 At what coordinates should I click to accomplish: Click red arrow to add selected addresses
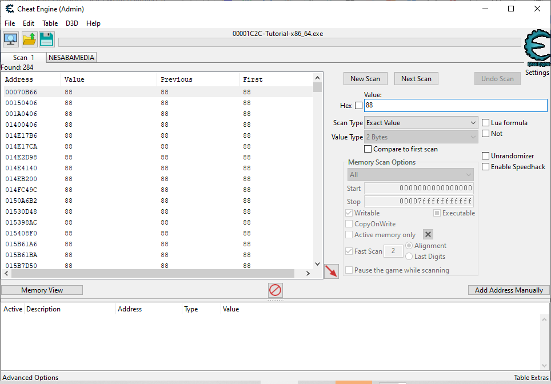(331, 271)
